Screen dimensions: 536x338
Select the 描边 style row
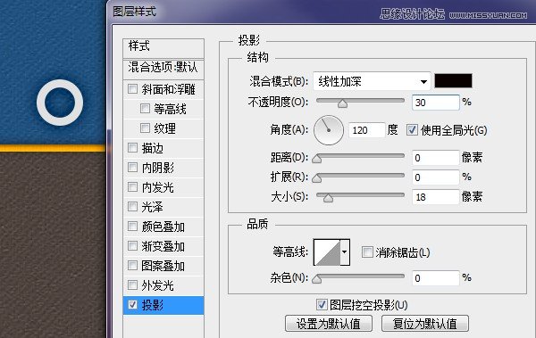tap(163, 148)
